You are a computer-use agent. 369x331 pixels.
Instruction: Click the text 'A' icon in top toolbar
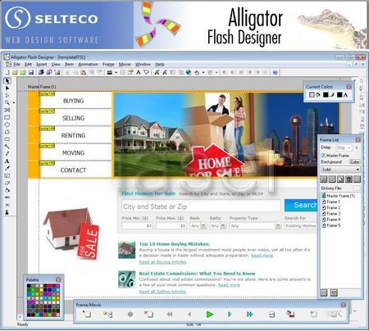pyautogui.click(x=139, y=72)
